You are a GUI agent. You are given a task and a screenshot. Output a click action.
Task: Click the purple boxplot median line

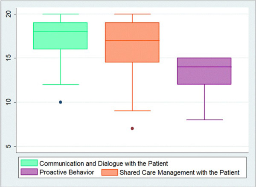point(204,67)
